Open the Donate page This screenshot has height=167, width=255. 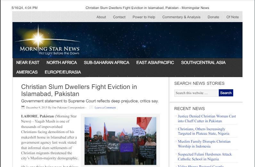pos(213,17)
